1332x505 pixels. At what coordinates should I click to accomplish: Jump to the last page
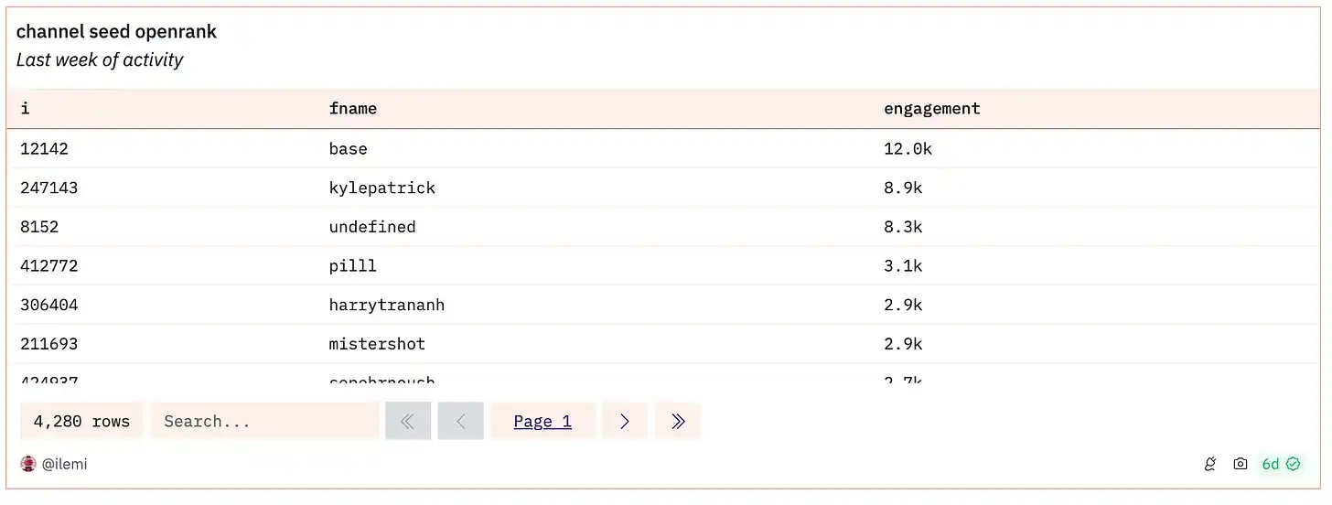678,421
